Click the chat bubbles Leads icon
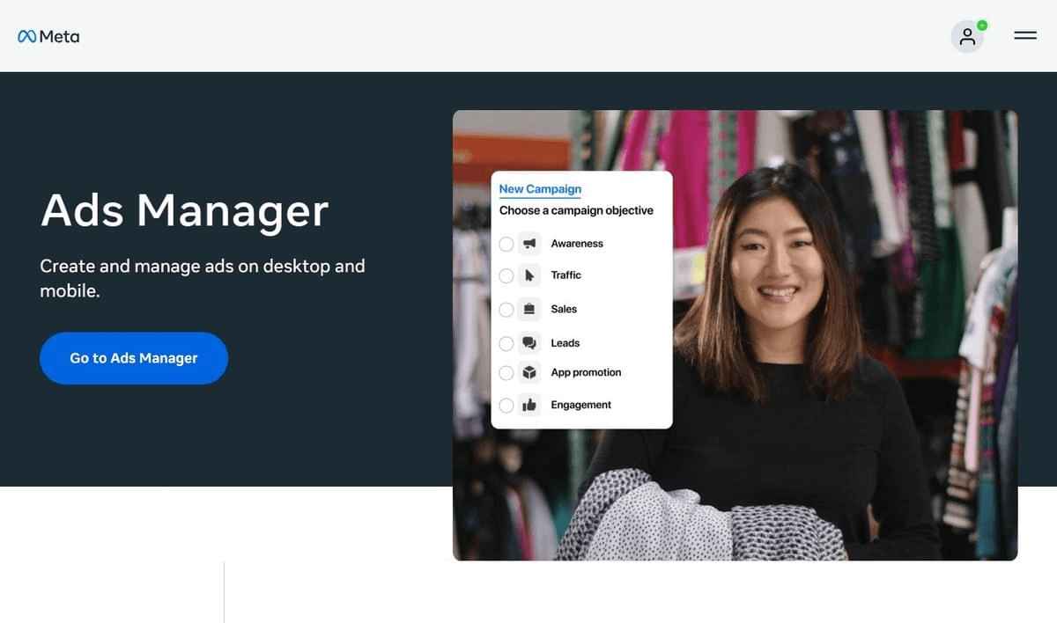Image resolution: width=1057 pixels, height=623 pixels. point(529,343)
